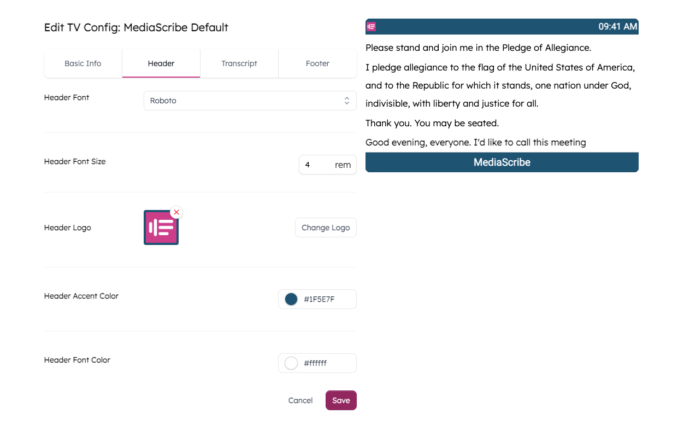
Task: Remove the header logo via red X icon
Action: coord(176,212)
